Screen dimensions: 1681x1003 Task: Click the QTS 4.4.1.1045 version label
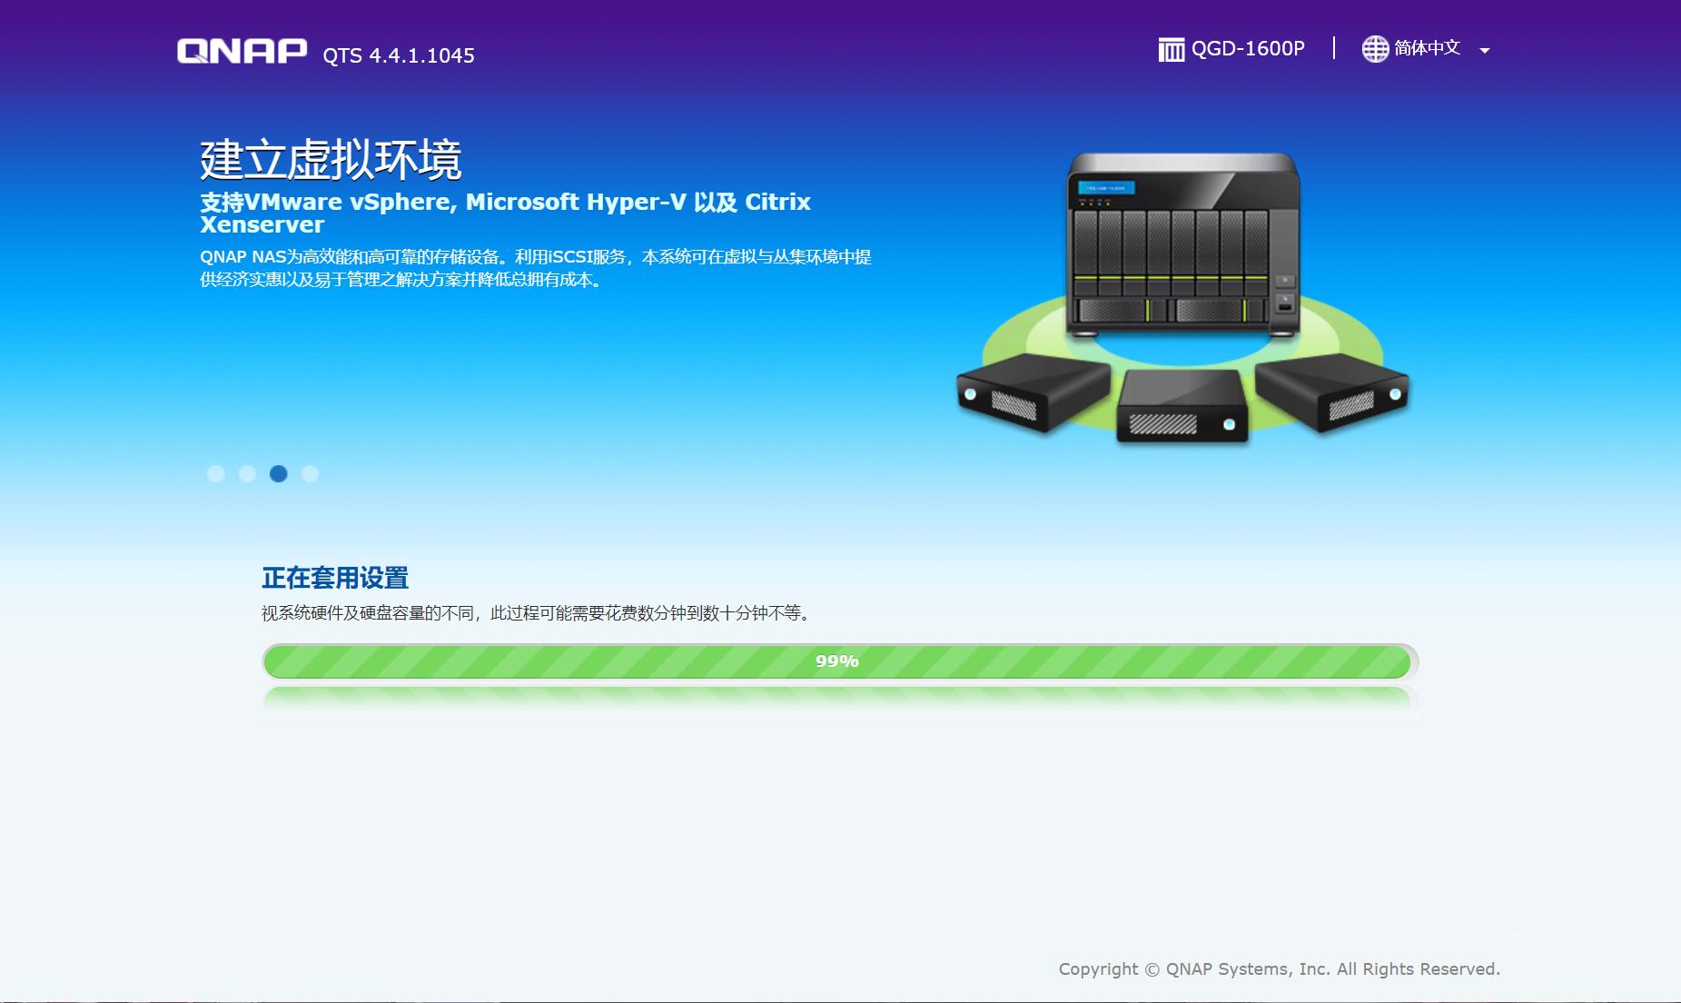(x=398, y=56)
